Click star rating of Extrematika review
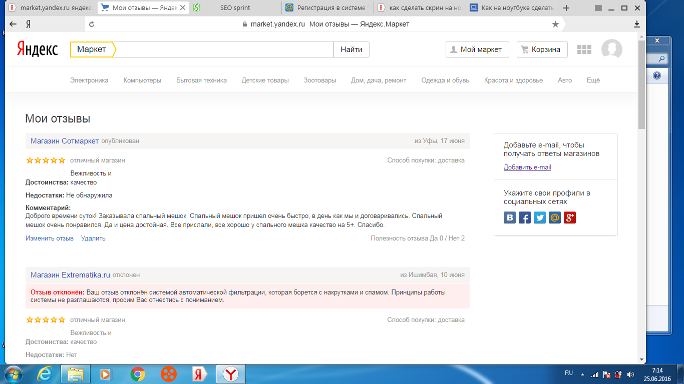 pyautogui.click(x=46, y=319)
